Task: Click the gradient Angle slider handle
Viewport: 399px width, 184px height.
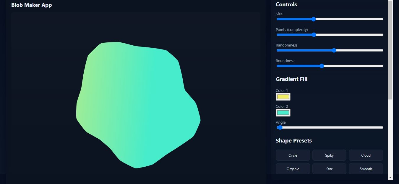Action: (280, 127)
